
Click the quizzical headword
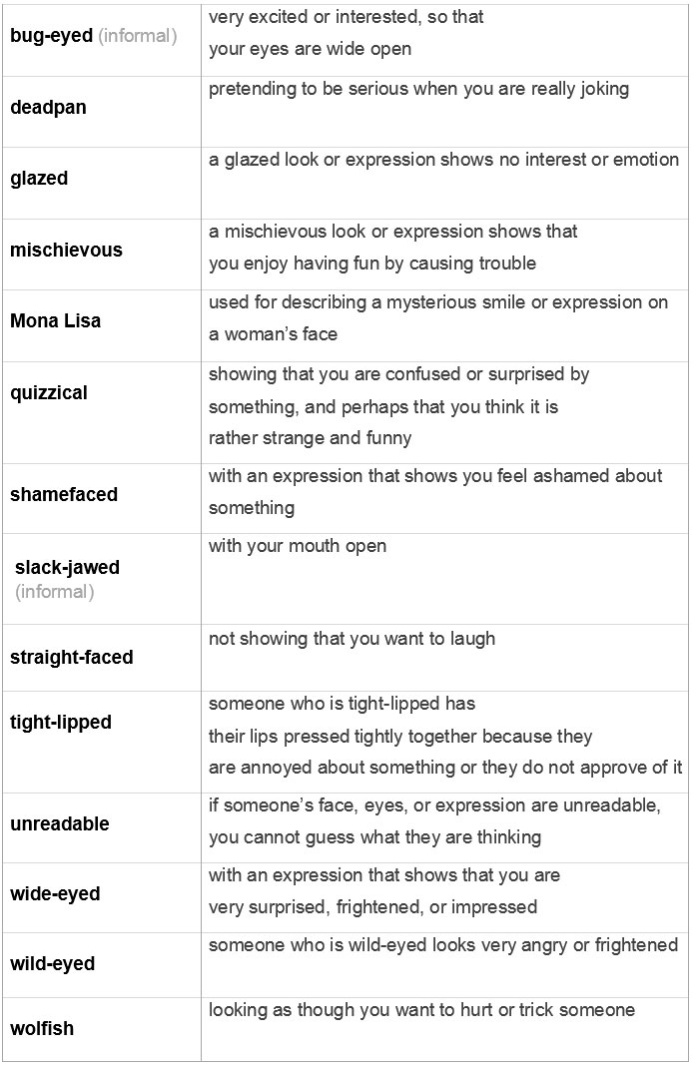pos(48,392)
